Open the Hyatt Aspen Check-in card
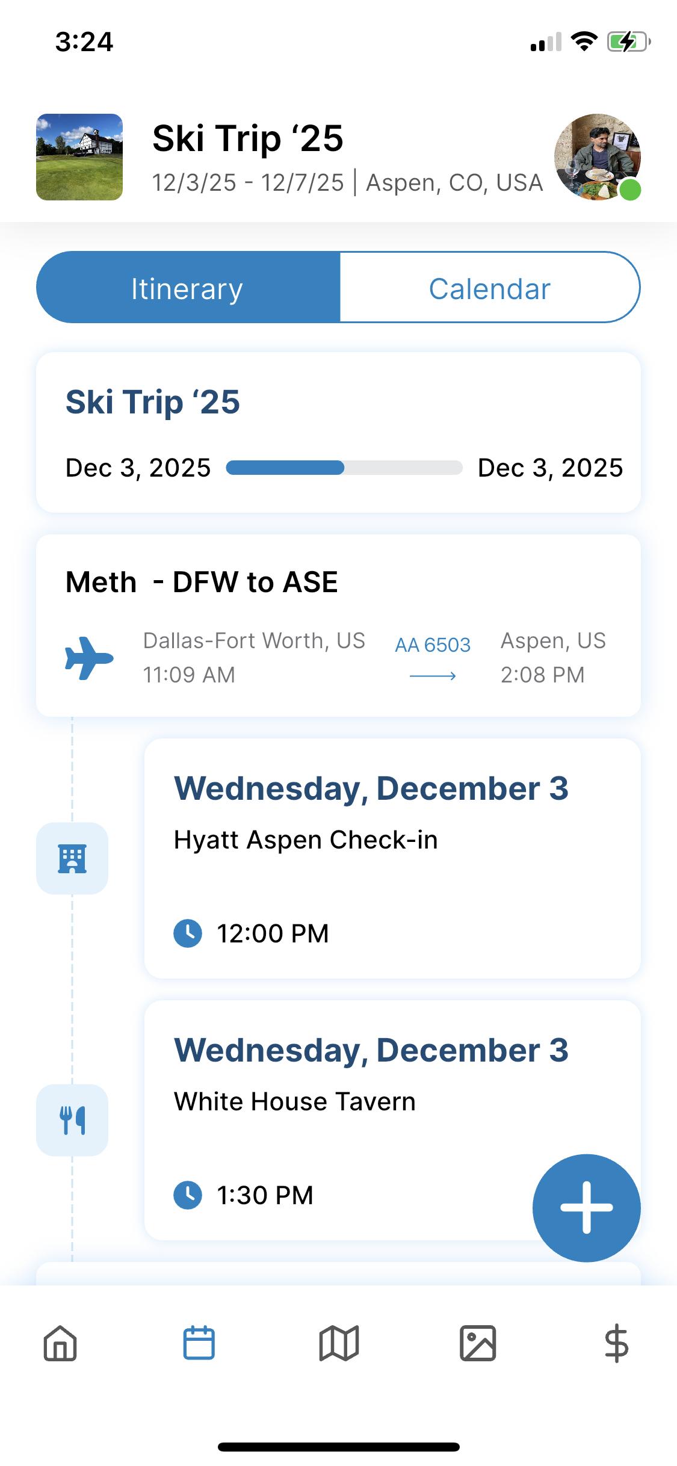 point(392,858)
